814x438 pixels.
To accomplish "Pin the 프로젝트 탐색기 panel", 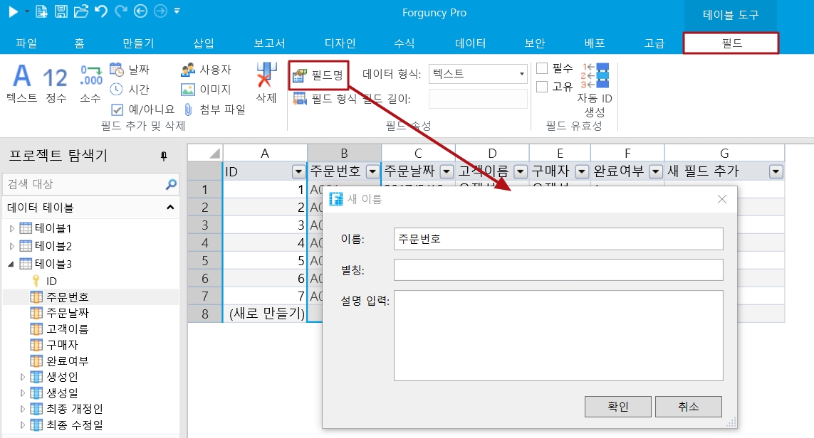I will click(164, 156).
